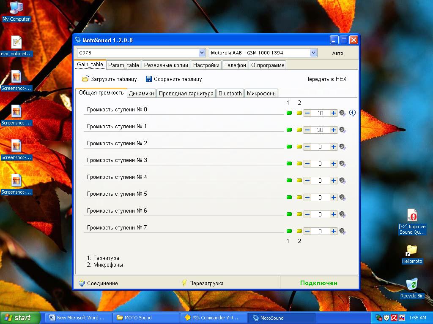Click the speaker icon for Громкость ступени № 4
The image size is (433, 324).
[343, 181]
